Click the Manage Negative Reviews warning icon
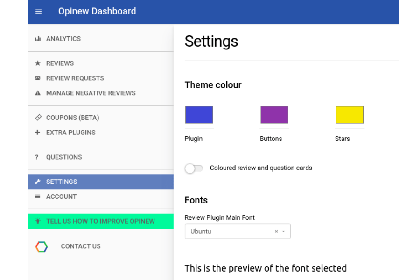The height and width of the screenshot is (280, 420). click(38, 93)
